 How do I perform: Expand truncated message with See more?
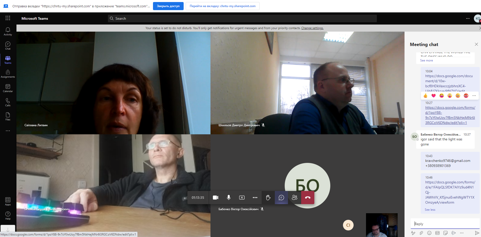point(427,60)
